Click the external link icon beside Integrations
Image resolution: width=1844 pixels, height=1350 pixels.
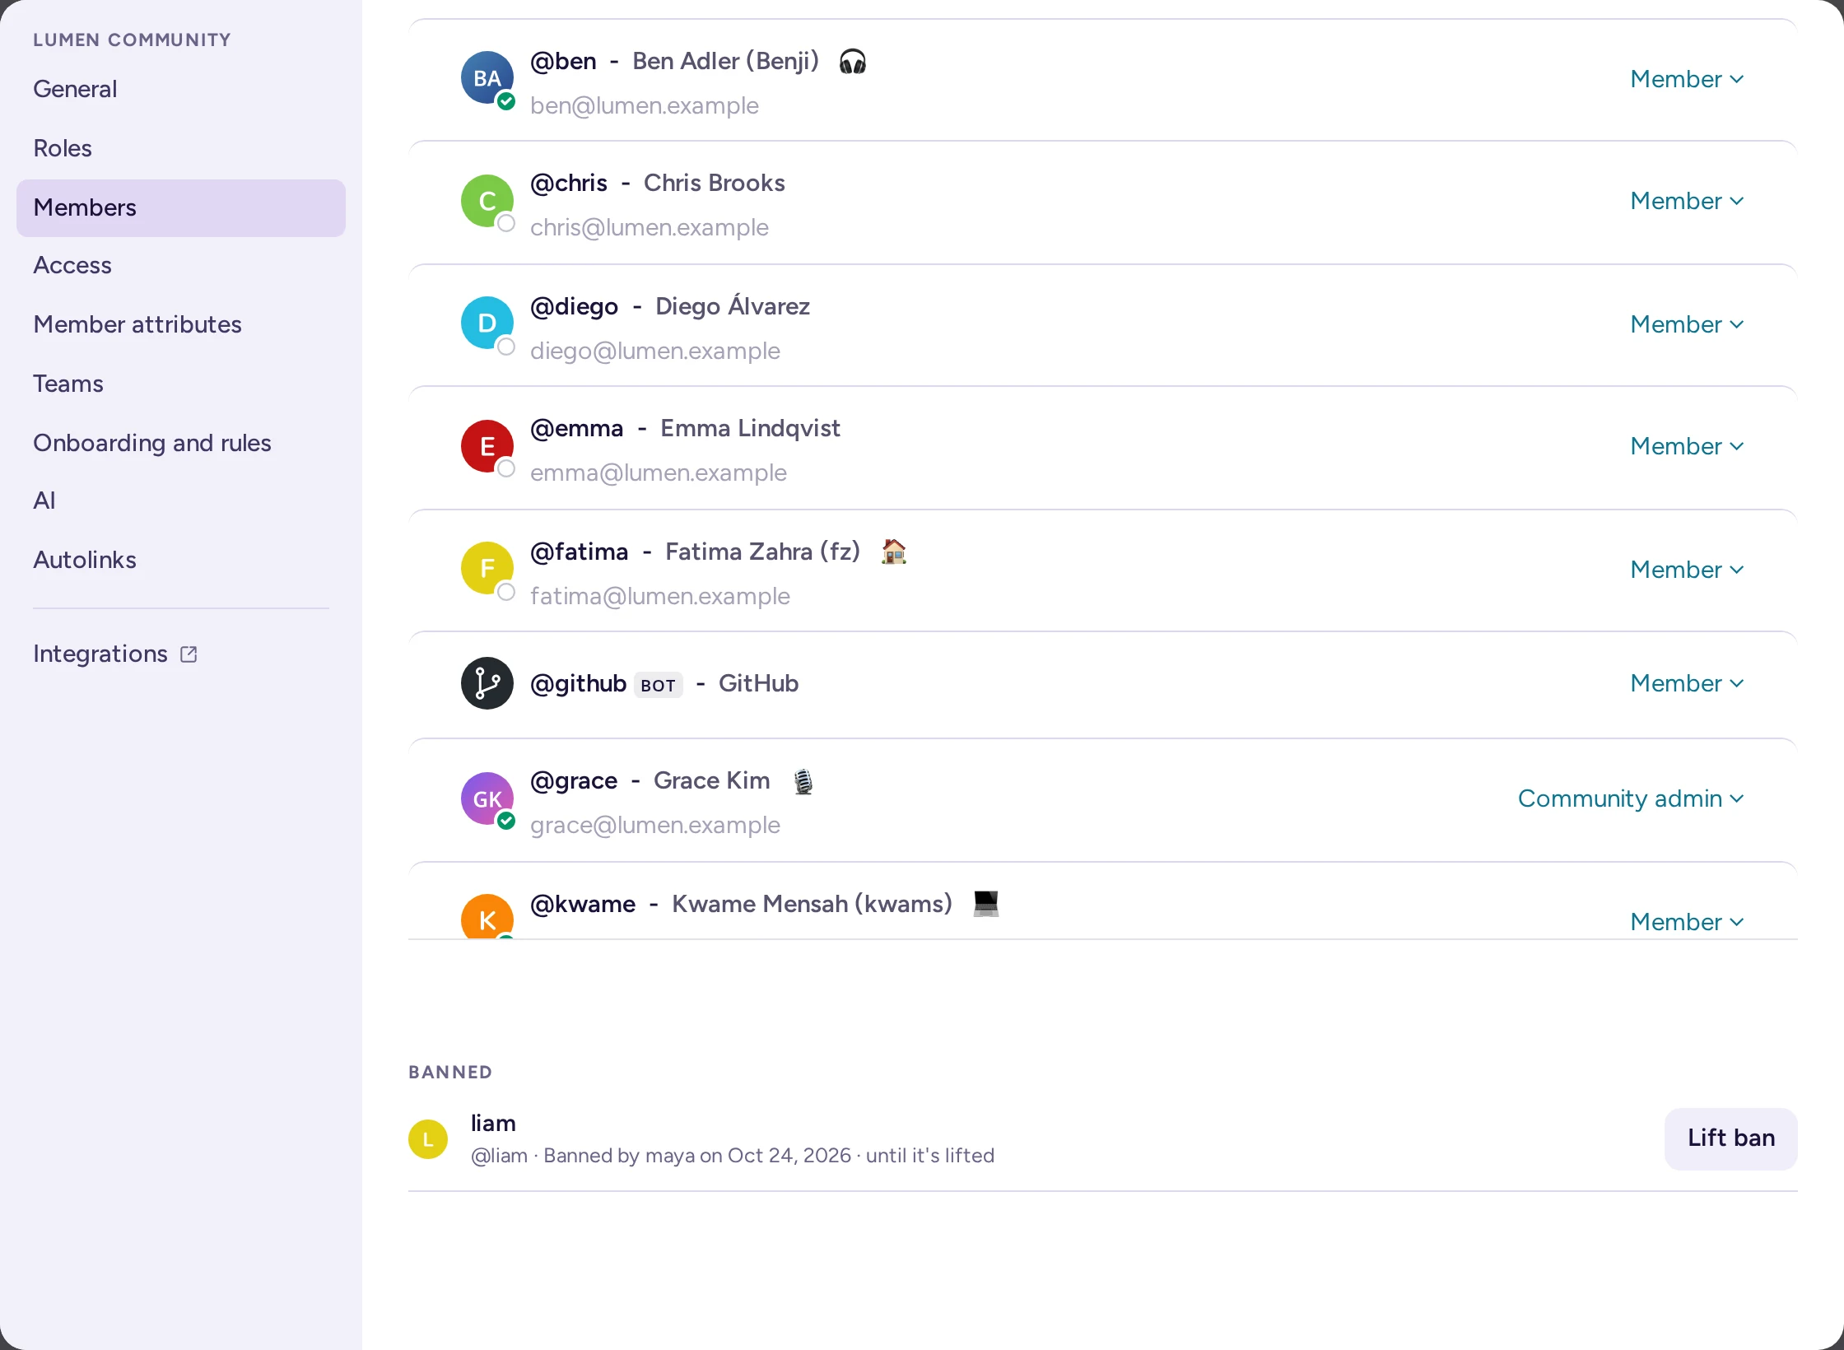pyautogui.click(x=189, y=654)
